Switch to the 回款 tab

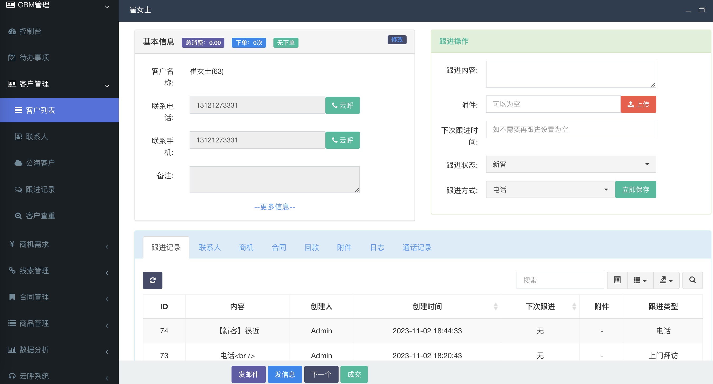[311, 247]
